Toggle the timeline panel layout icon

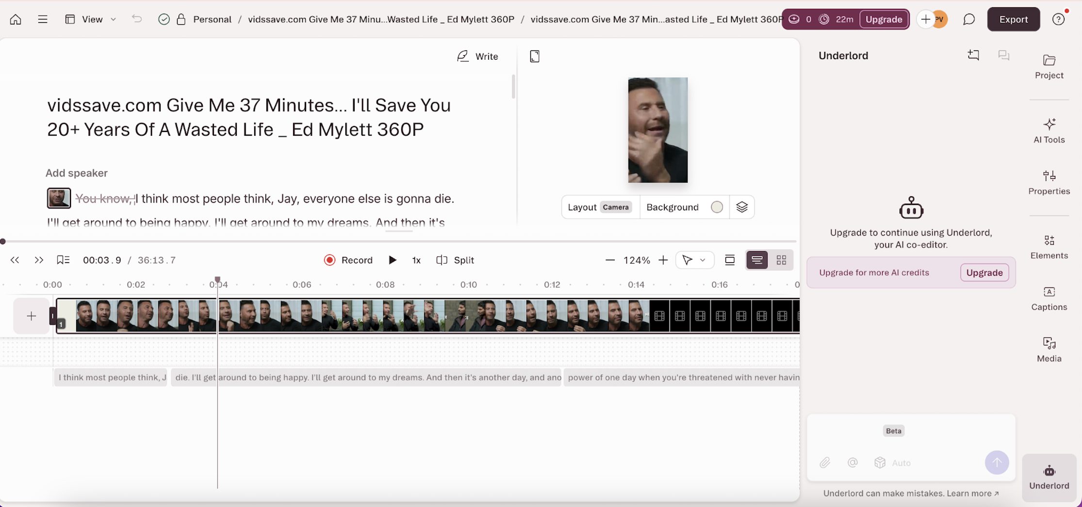pos(729,260)
